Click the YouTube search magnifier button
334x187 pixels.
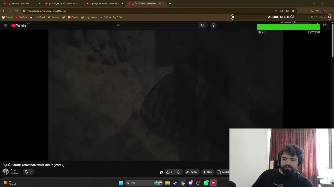point(203,25)
